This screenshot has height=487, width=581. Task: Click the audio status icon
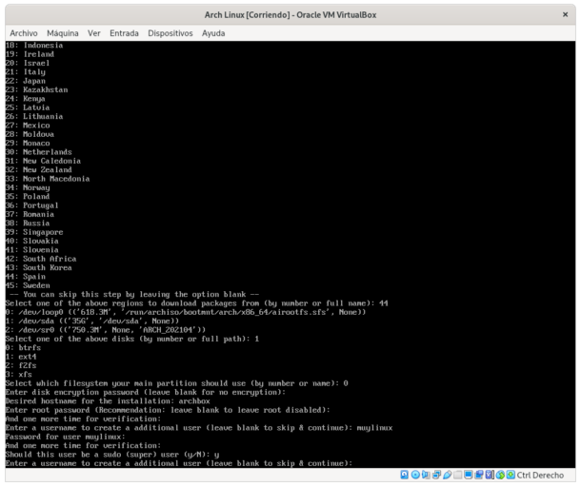426,475
